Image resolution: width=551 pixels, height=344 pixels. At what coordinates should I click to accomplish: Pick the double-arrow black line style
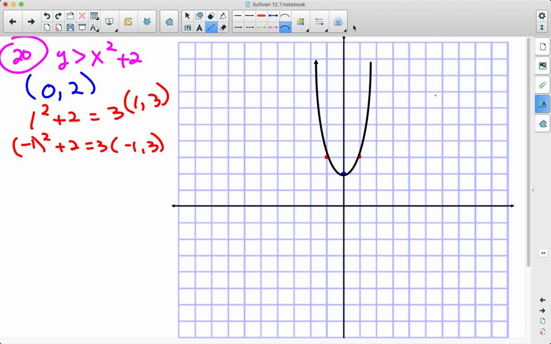click(x=250, y=16)
